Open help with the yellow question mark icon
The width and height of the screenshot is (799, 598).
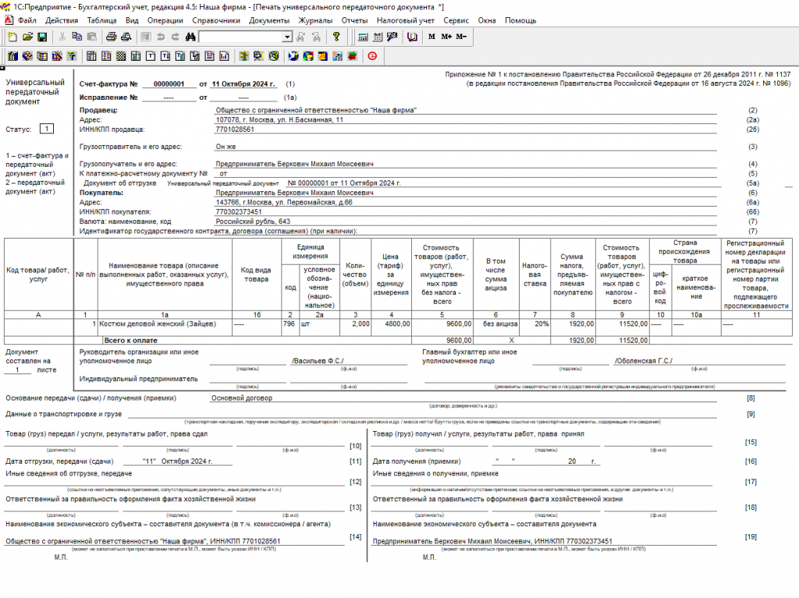pyautogui.click(x=336, y=37)
